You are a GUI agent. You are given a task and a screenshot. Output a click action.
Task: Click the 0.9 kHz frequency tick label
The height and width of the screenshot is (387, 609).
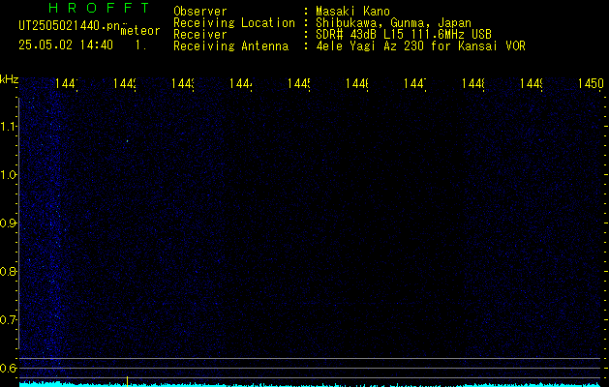coord(8,223)
